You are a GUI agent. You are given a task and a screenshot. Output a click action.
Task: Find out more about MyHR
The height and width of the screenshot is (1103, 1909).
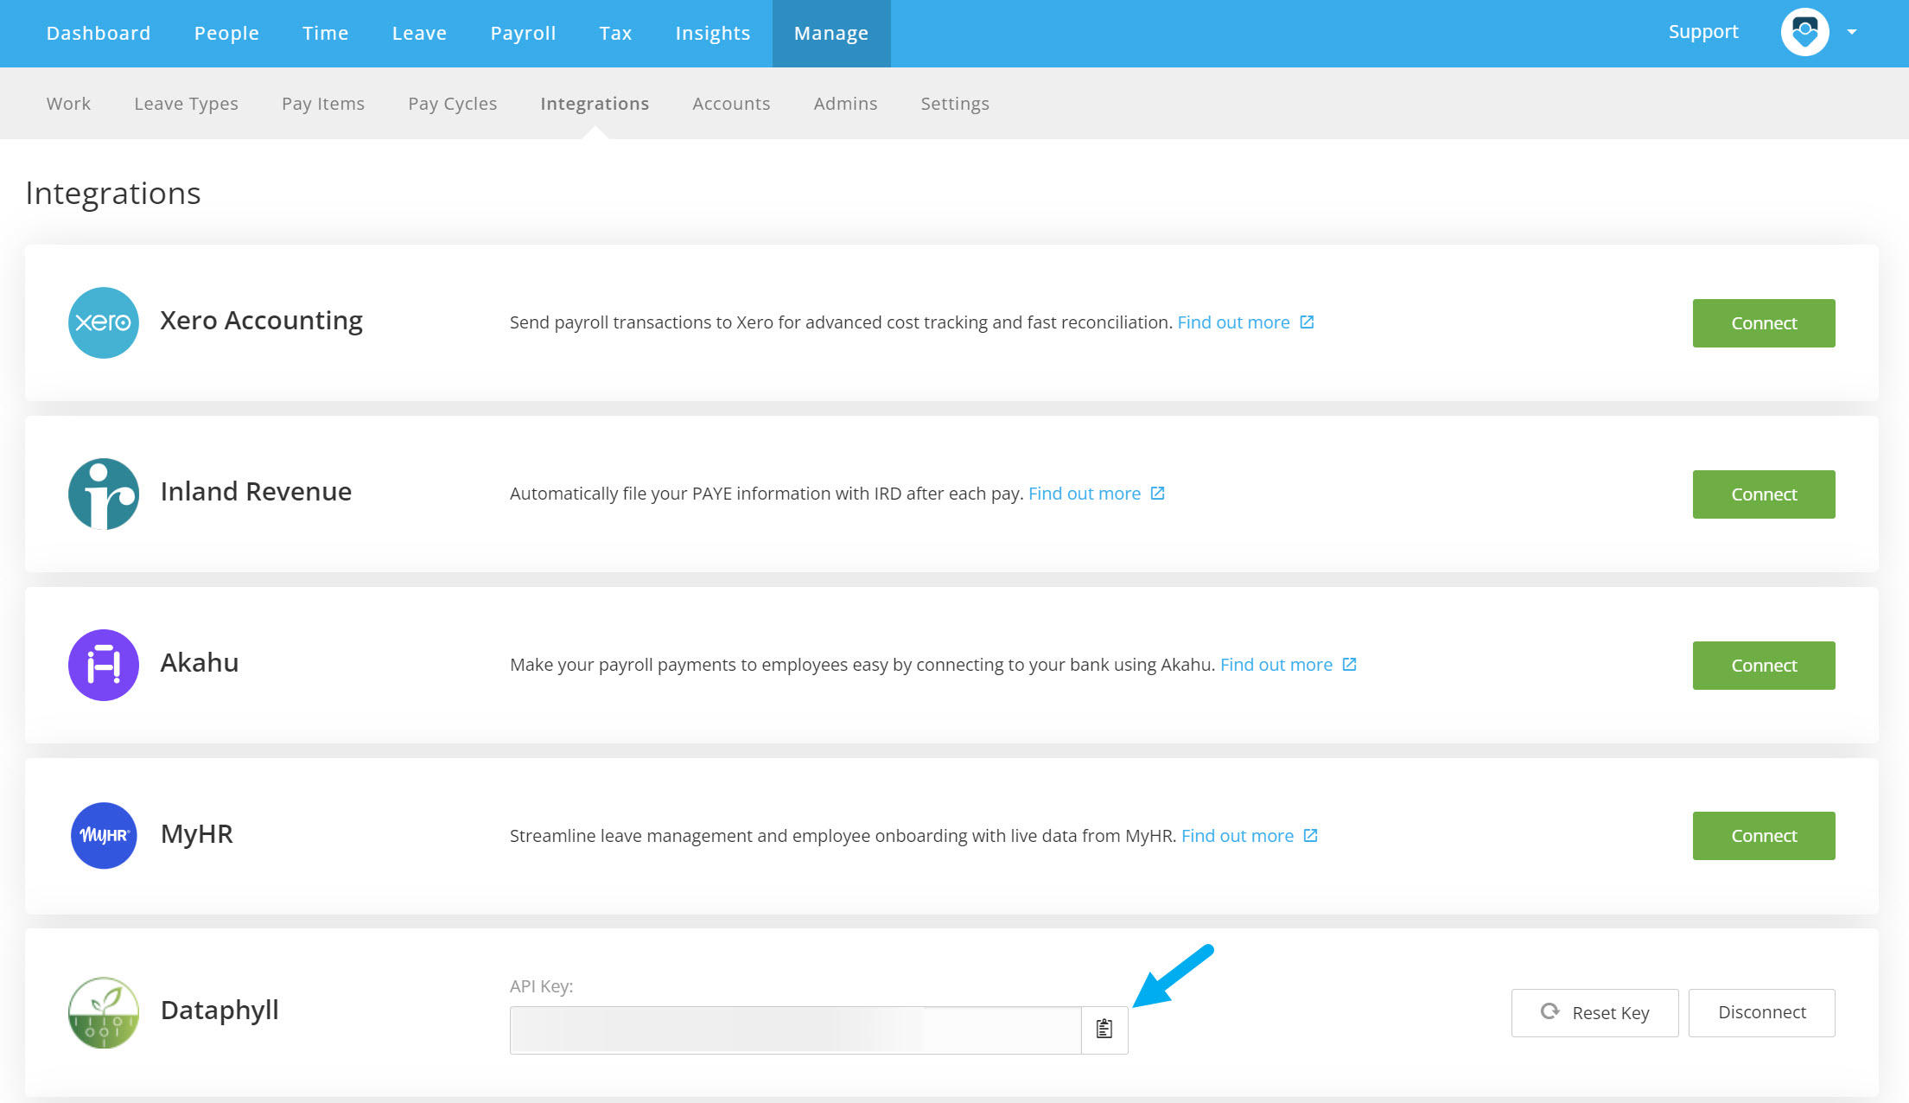point(1237,836)
